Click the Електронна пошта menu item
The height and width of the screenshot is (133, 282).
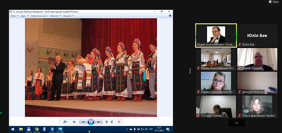(39, 16)
